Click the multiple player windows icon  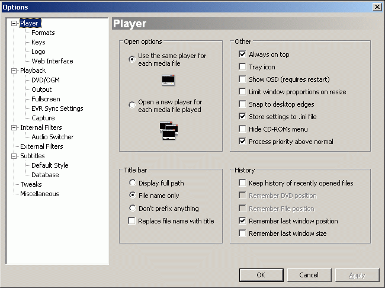point(169,130)
